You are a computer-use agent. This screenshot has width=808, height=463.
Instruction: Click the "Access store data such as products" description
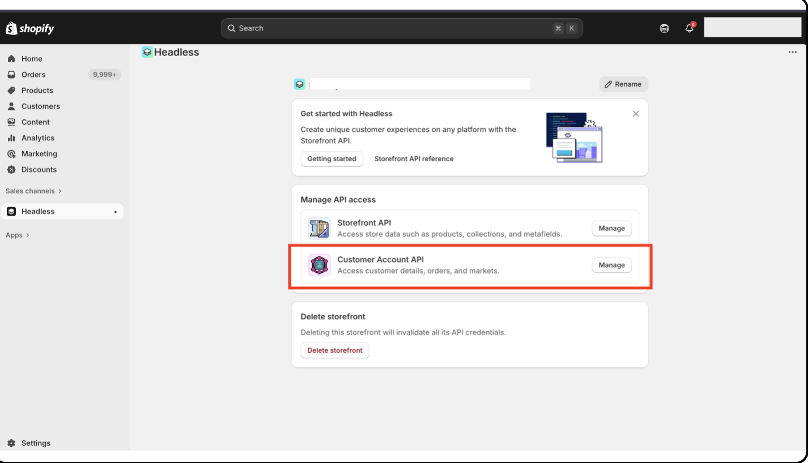coord(450,234)
